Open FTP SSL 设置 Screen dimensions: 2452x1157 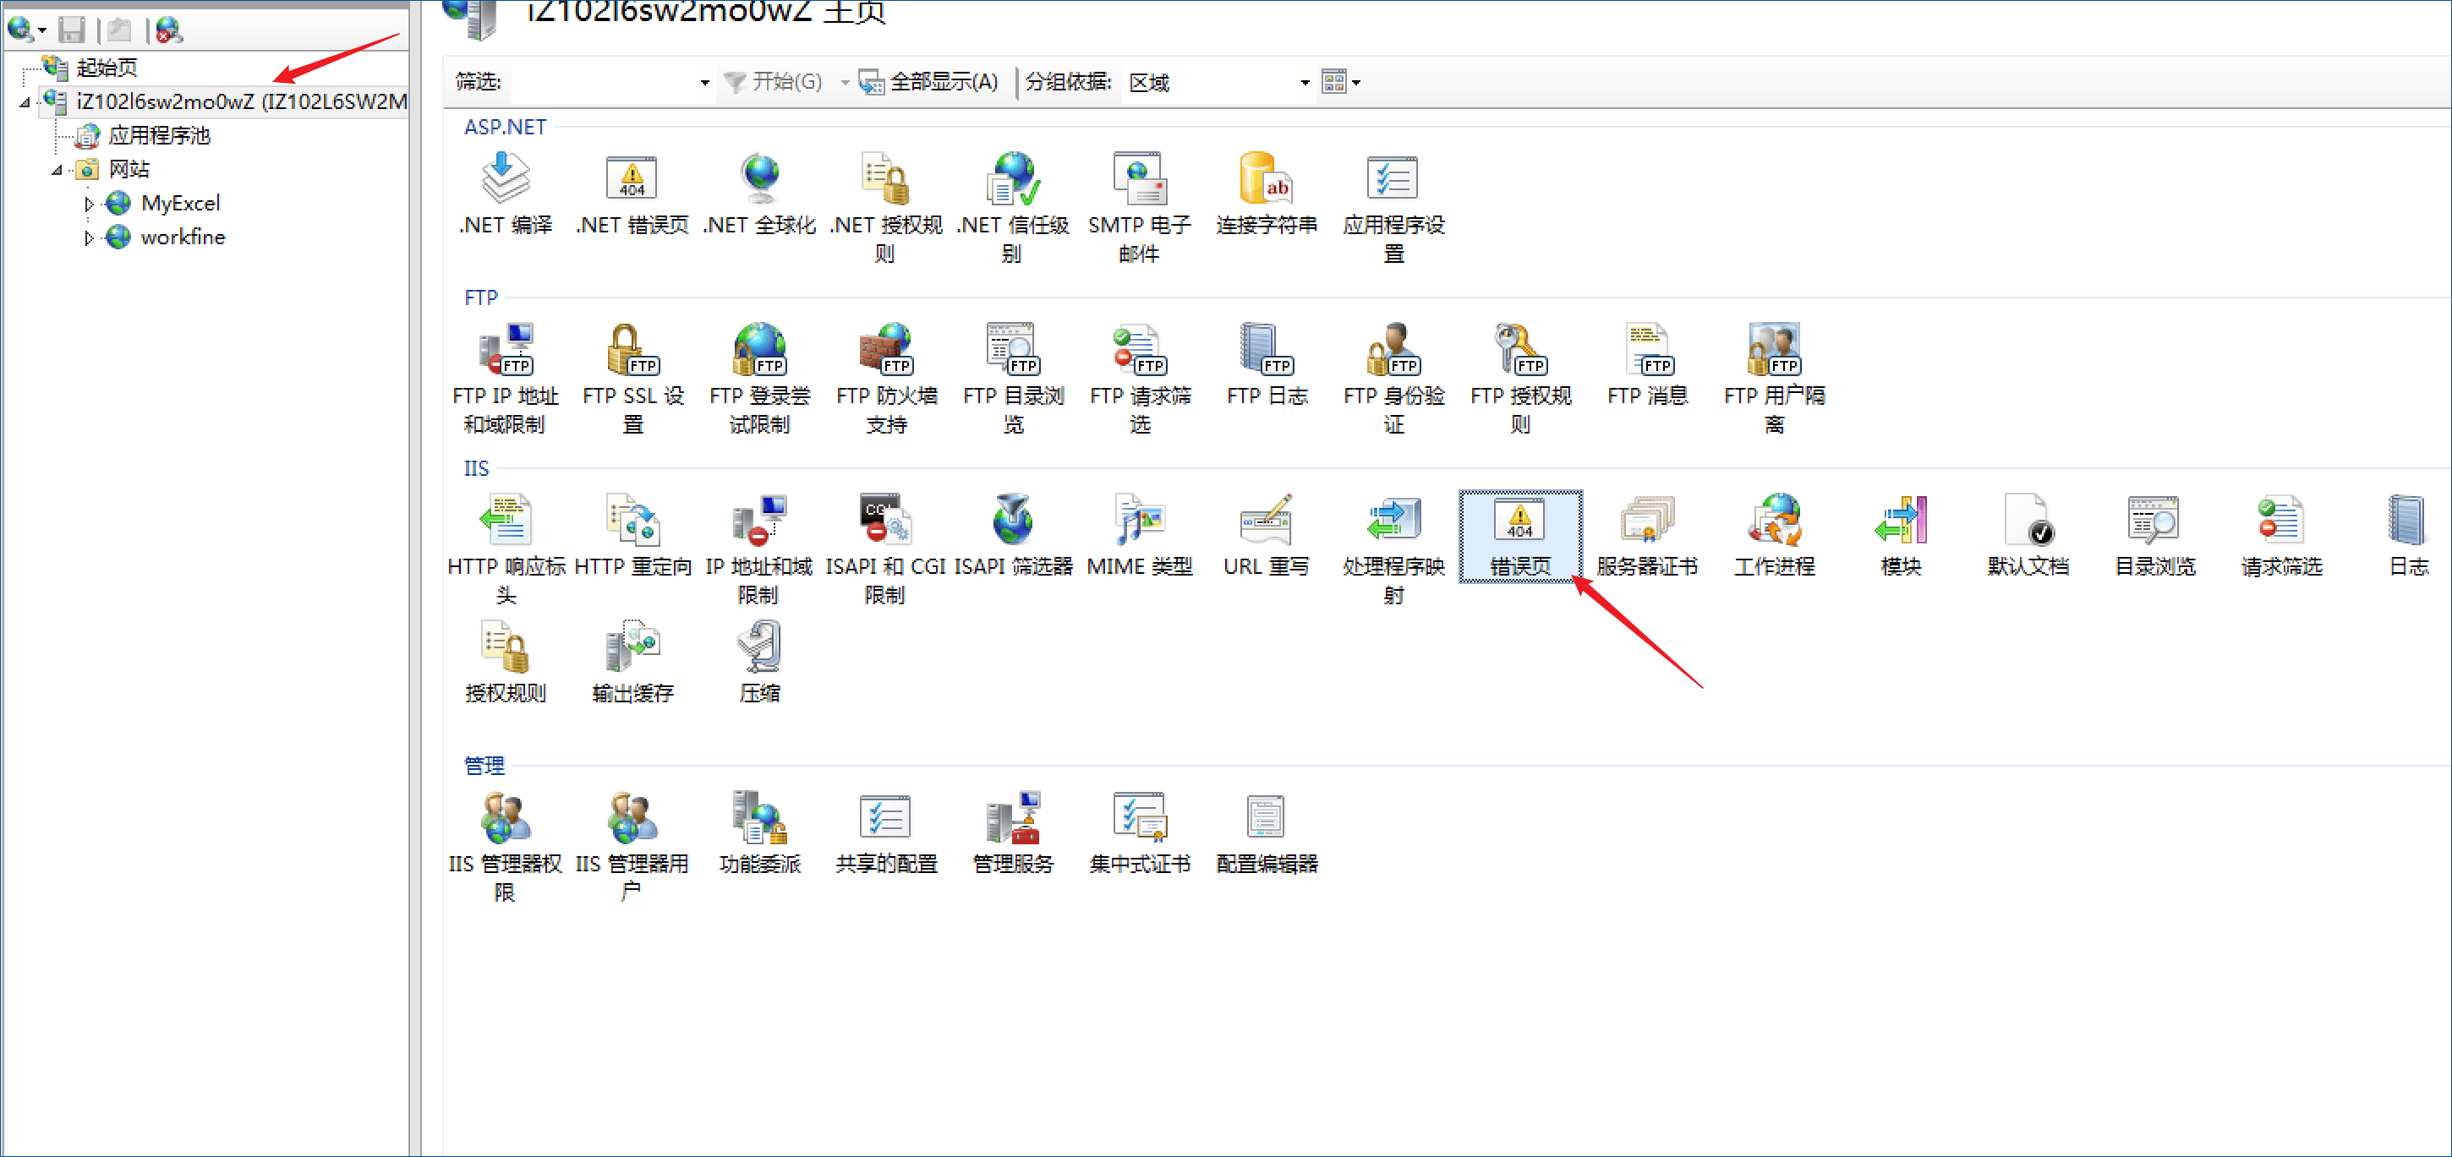click(x=633, y=379)
